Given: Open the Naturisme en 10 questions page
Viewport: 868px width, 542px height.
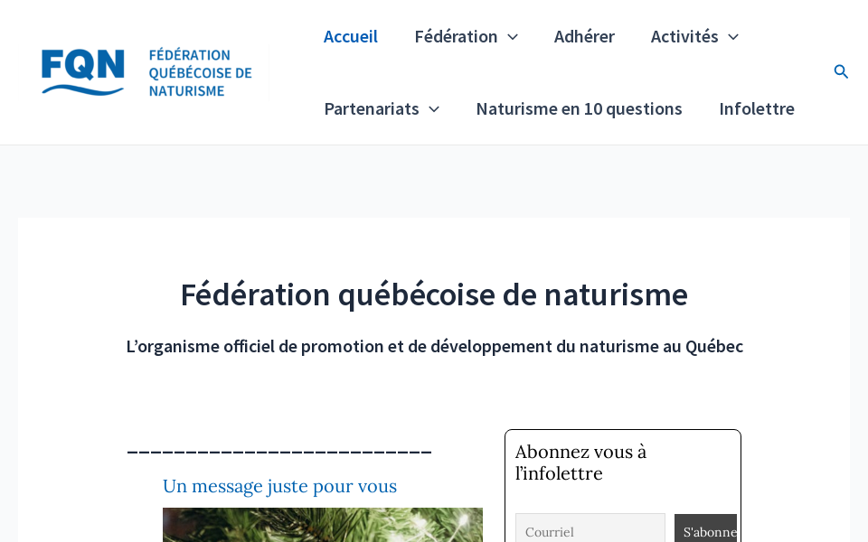Looking at the screenshot, I should tap(579, 107).
